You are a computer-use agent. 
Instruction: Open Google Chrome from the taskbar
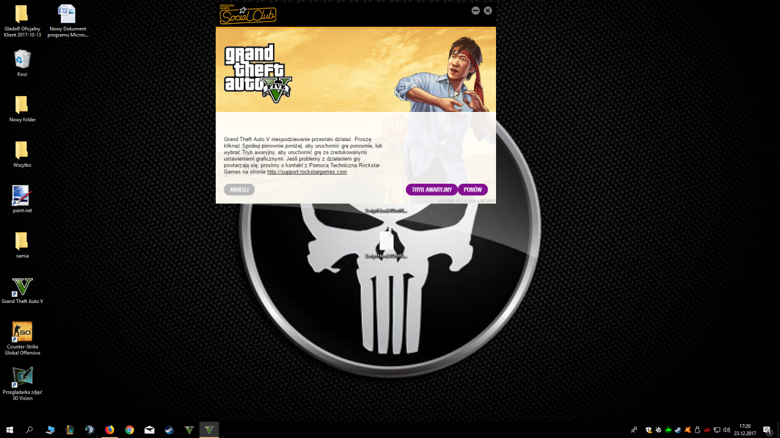point(129,429)
